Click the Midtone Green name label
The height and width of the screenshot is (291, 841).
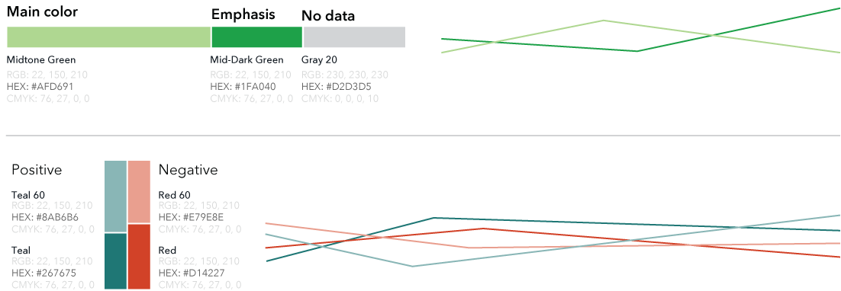point(41,60)
